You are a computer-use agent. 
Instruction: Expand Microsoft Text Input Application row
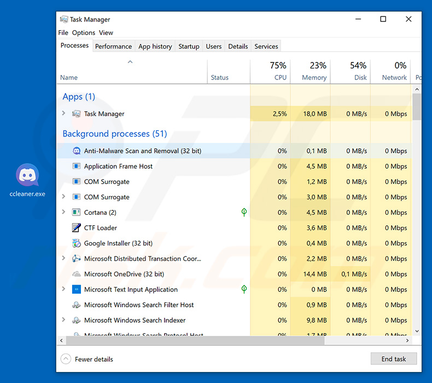click(x=63, y=289)
